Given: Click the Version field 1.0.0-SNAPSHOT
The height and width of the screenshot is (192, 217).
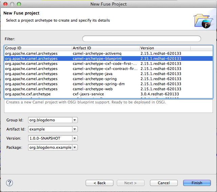Looking at the screenshot, I should click(x=50, y=138).
